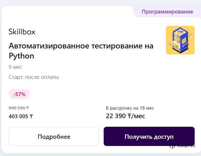
Task: Click the Kaspi.kz watermark text
Action: coord(186,146)
